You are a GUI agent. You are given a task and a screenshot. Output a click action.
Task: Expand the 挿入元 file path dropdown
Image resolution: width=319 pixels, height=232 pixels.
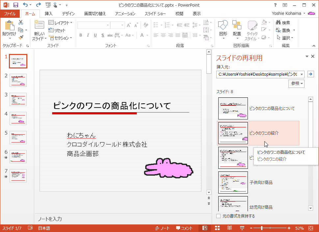(x=302, y=74)
